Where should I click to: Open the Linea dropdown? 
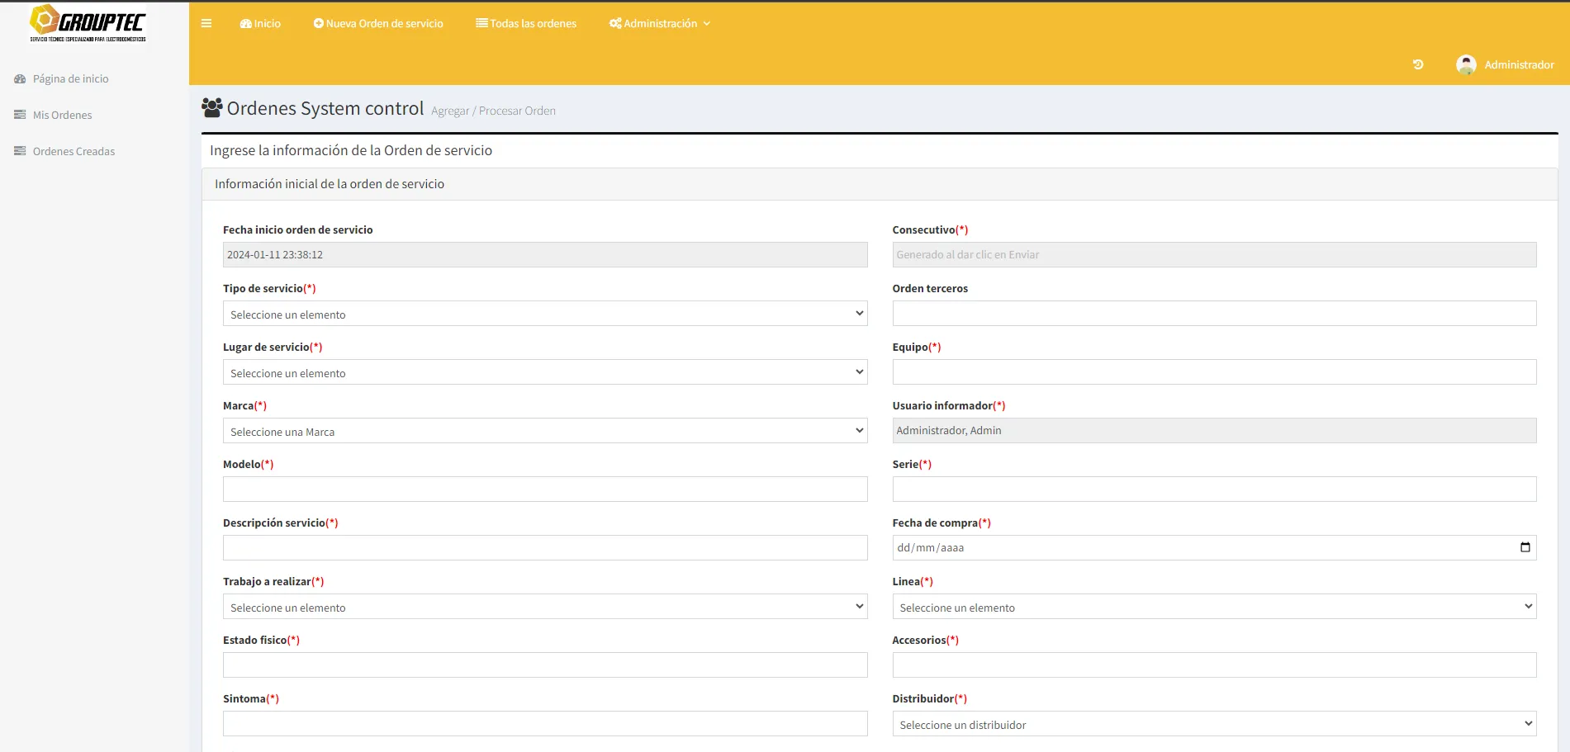point(1213,607)
